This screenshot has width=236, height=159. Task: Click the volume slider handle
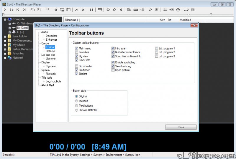tap(211, 14)
